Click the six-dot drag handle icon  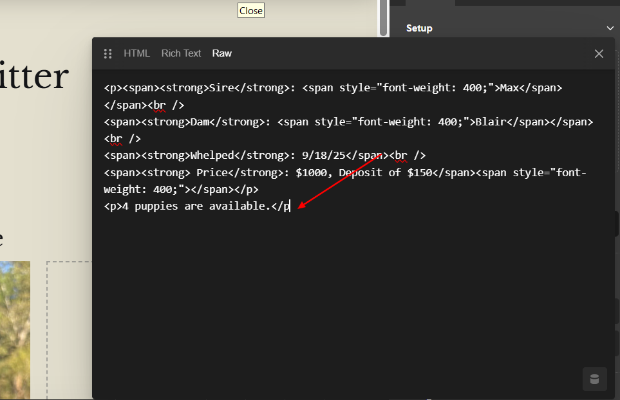(108, 54)
